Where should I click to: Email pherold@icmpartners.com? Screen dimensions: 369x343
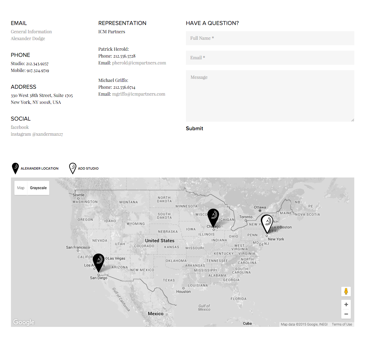(x=139, y=63)
